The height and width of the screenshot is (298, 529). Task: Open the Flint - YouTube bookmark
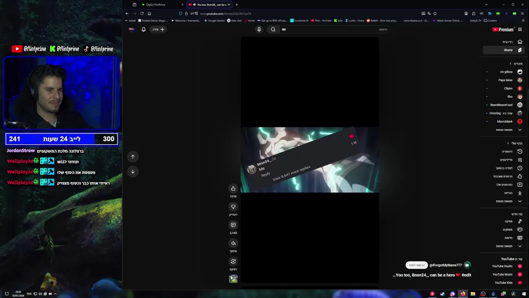321,20
